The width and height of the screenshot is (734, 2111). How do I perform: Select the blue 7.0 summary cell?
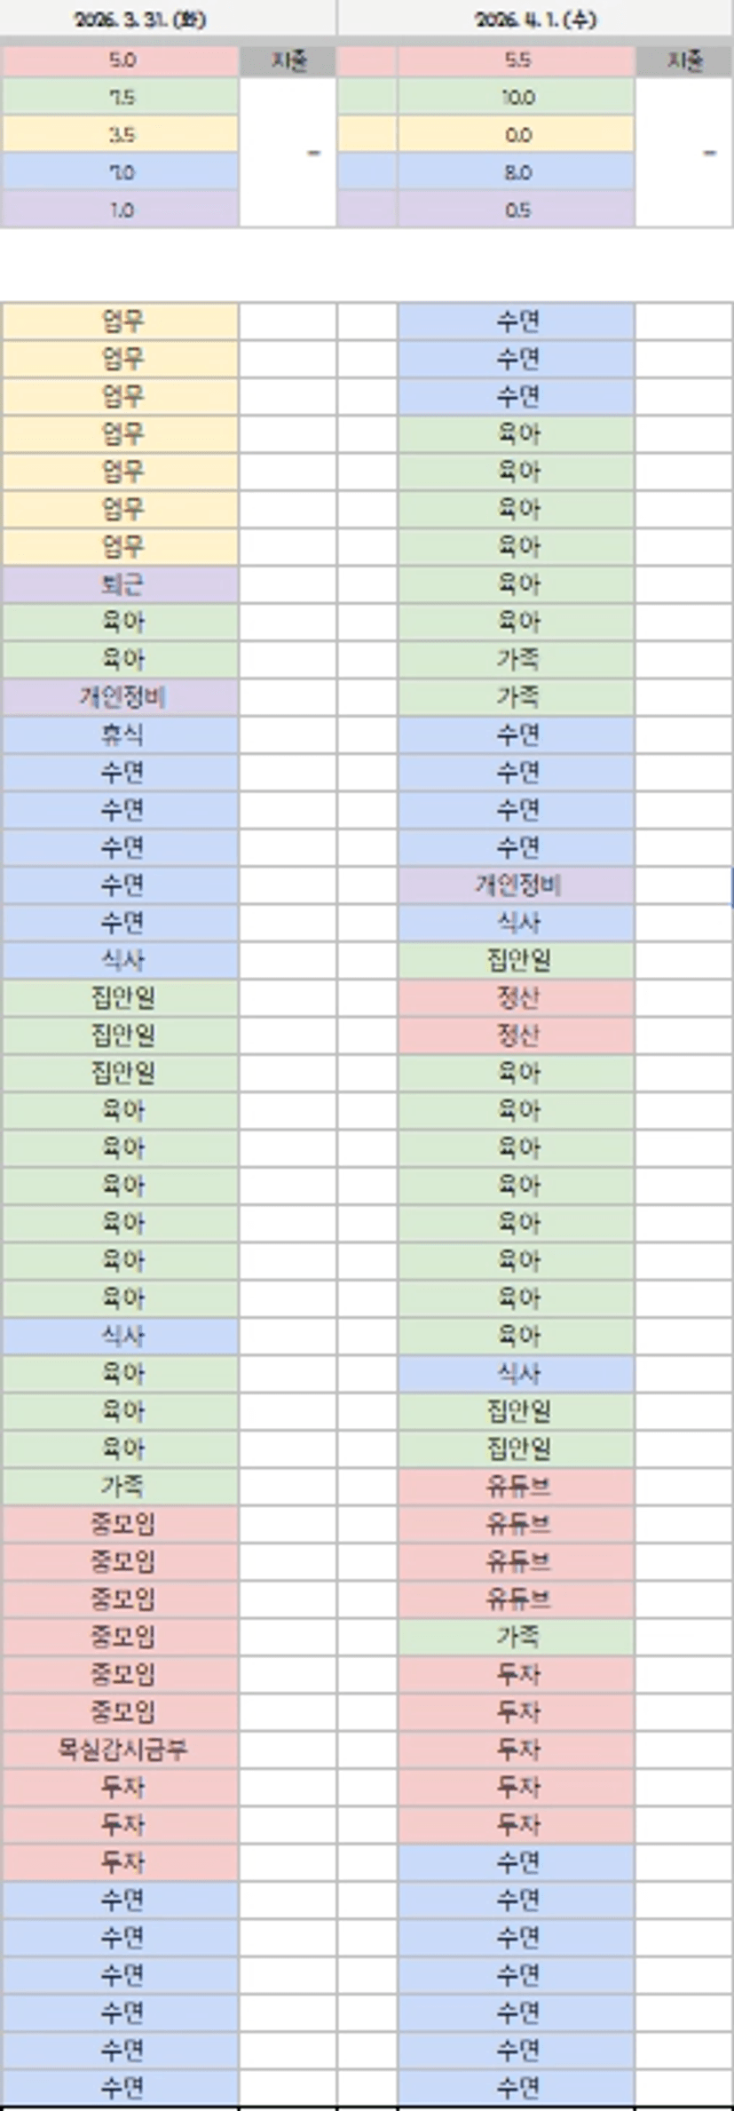121,172
